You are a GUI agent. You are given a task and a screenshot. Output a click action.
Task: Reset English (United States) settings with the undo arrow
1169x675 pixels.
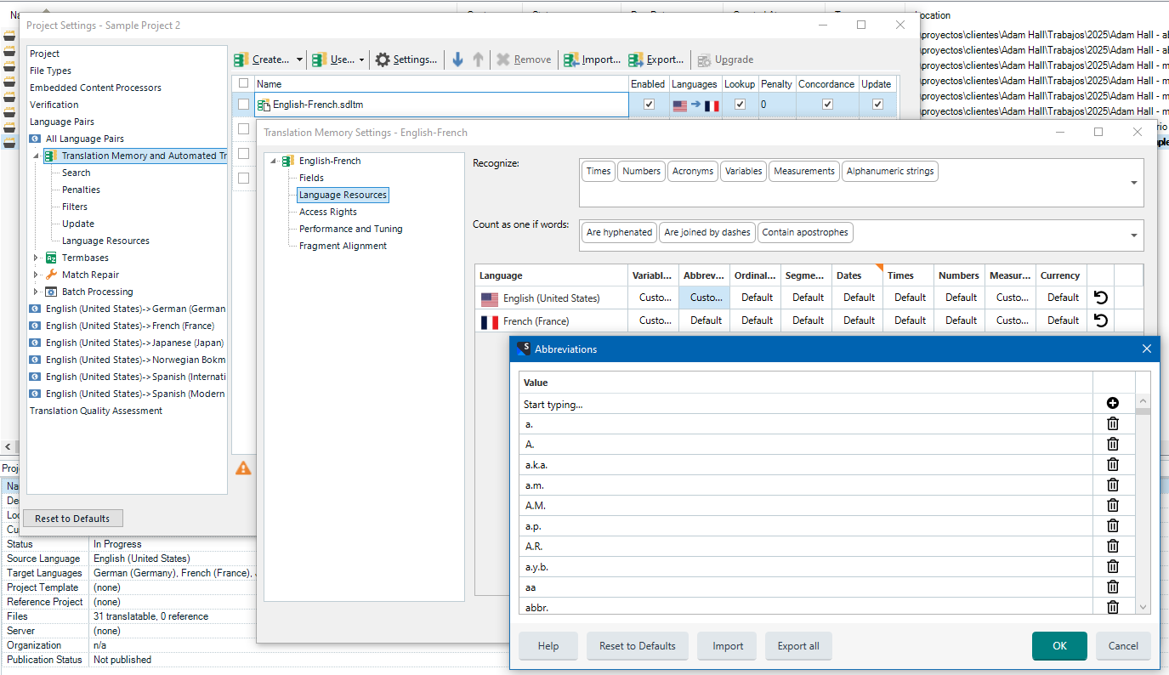click(x=1100, y=297)
